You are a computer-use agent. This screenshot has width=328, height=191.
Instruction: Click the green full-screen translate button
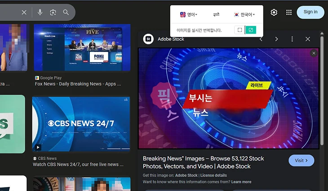coord(251,30)
